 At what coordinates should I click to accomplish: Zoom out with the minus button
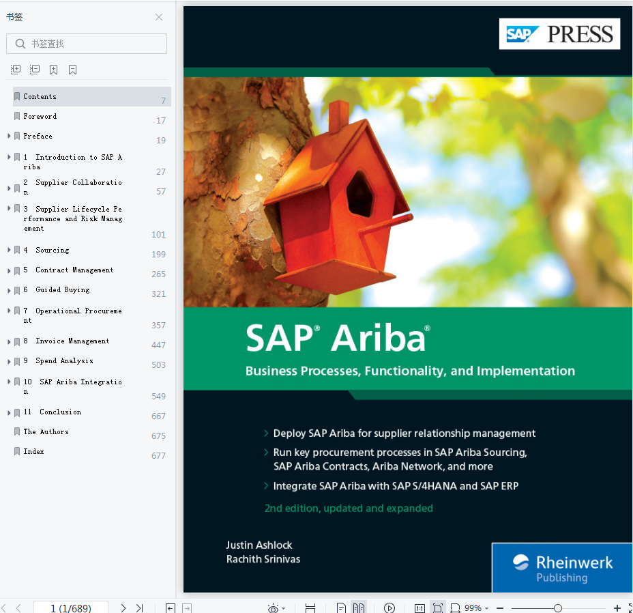[500, 608]
